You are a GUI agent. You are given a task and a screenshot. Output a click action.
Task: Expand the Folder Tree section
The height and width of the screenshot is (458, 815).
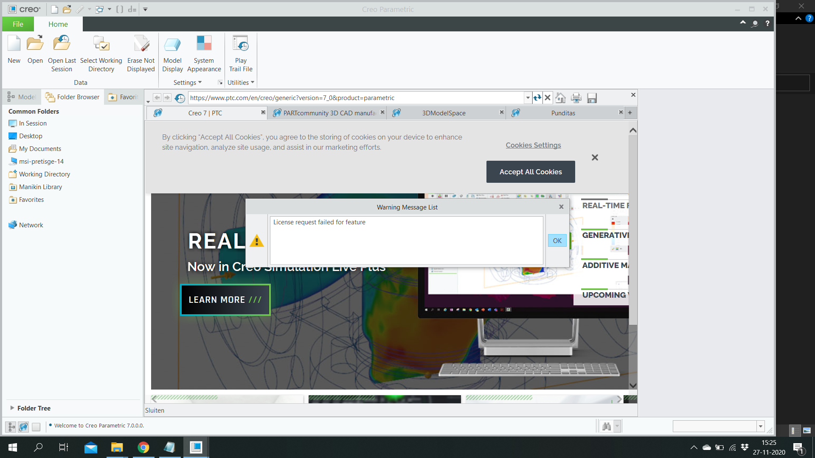[x=12, y=408]
